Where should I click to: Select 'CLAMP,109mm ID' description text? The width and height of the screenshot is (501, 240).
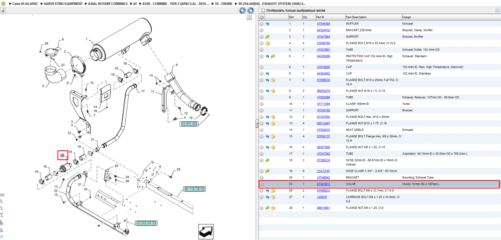[x=357, y=104]
